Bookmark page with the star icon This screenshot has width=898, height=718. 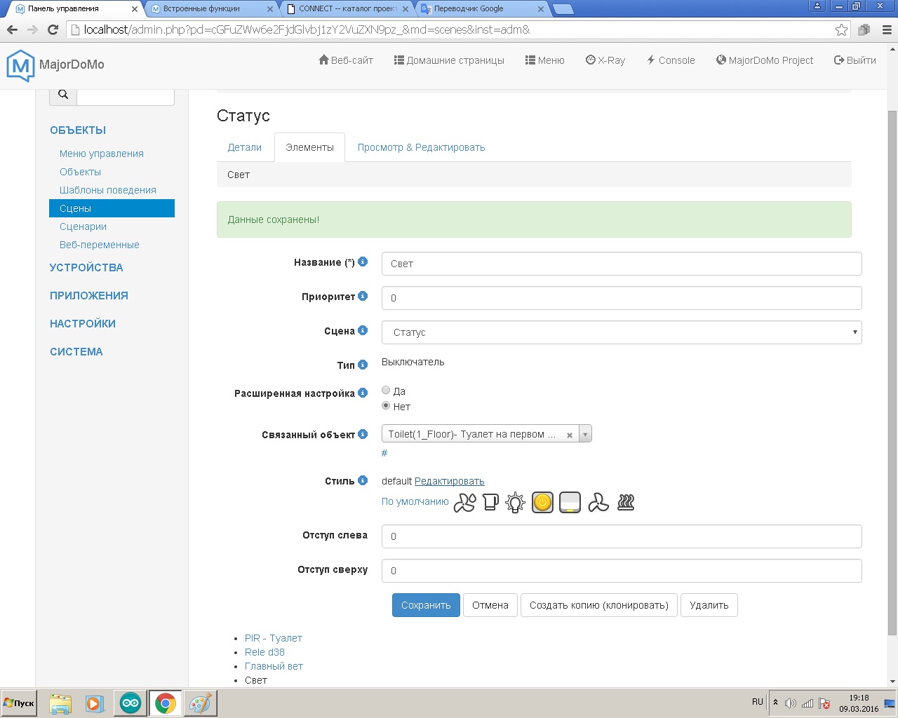point(841,29)
